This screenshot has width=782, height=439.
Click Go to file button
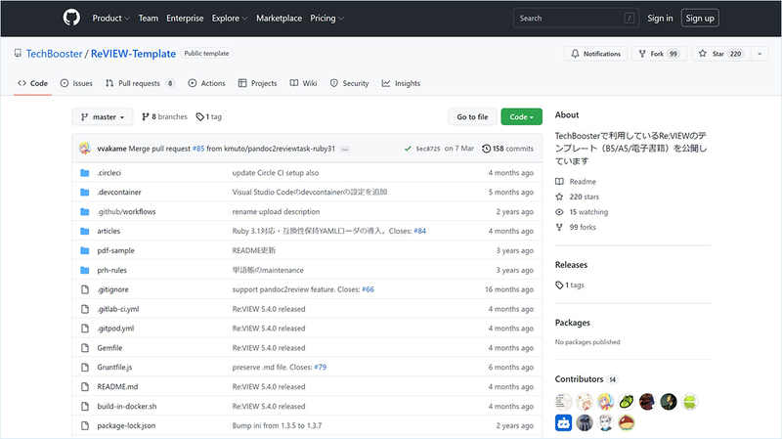(472, 116)
